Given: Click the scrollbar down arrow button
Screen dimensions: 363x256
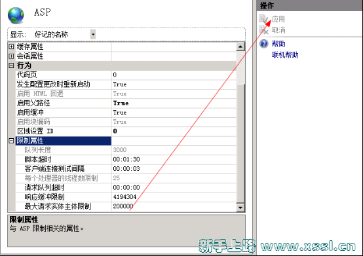Looking at the screenshot, I should pos(240,207).
